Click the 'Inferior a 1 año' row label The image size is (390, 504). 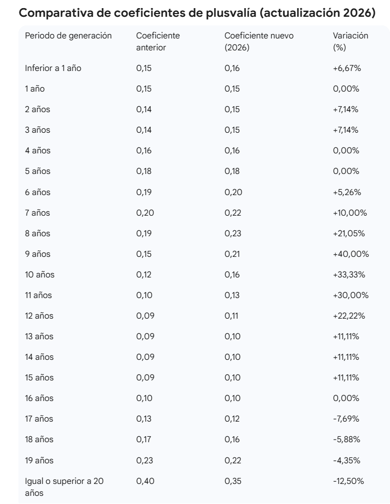coord(53,68)
